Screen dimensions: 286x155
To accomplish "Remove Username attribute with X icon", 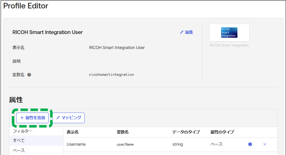I will 265,144.
